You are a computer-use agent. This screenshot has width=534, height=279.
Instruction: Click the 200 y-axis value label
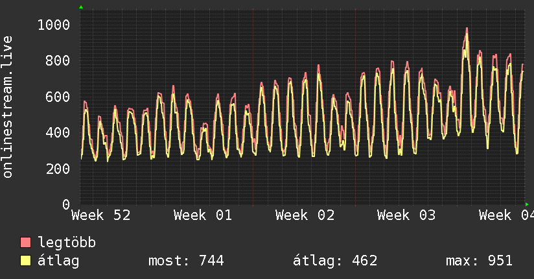57,169
